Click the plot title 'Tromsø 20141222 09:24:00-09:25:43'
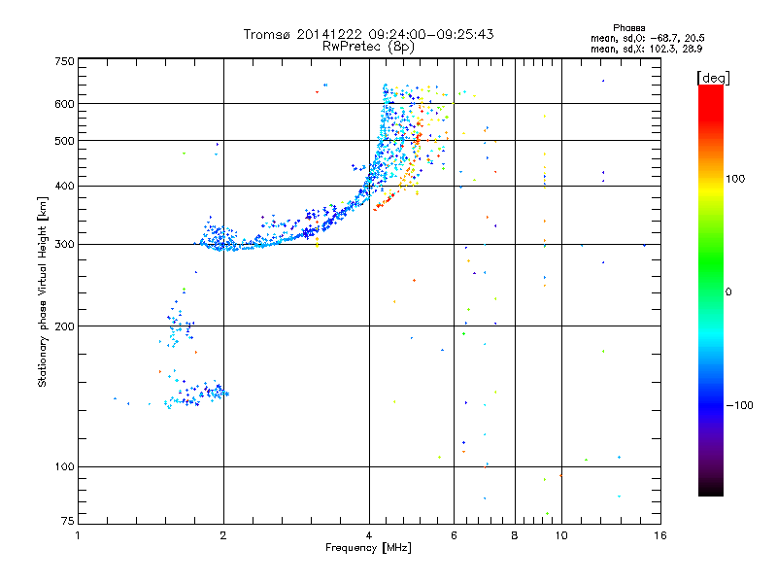 pos(368,34)
